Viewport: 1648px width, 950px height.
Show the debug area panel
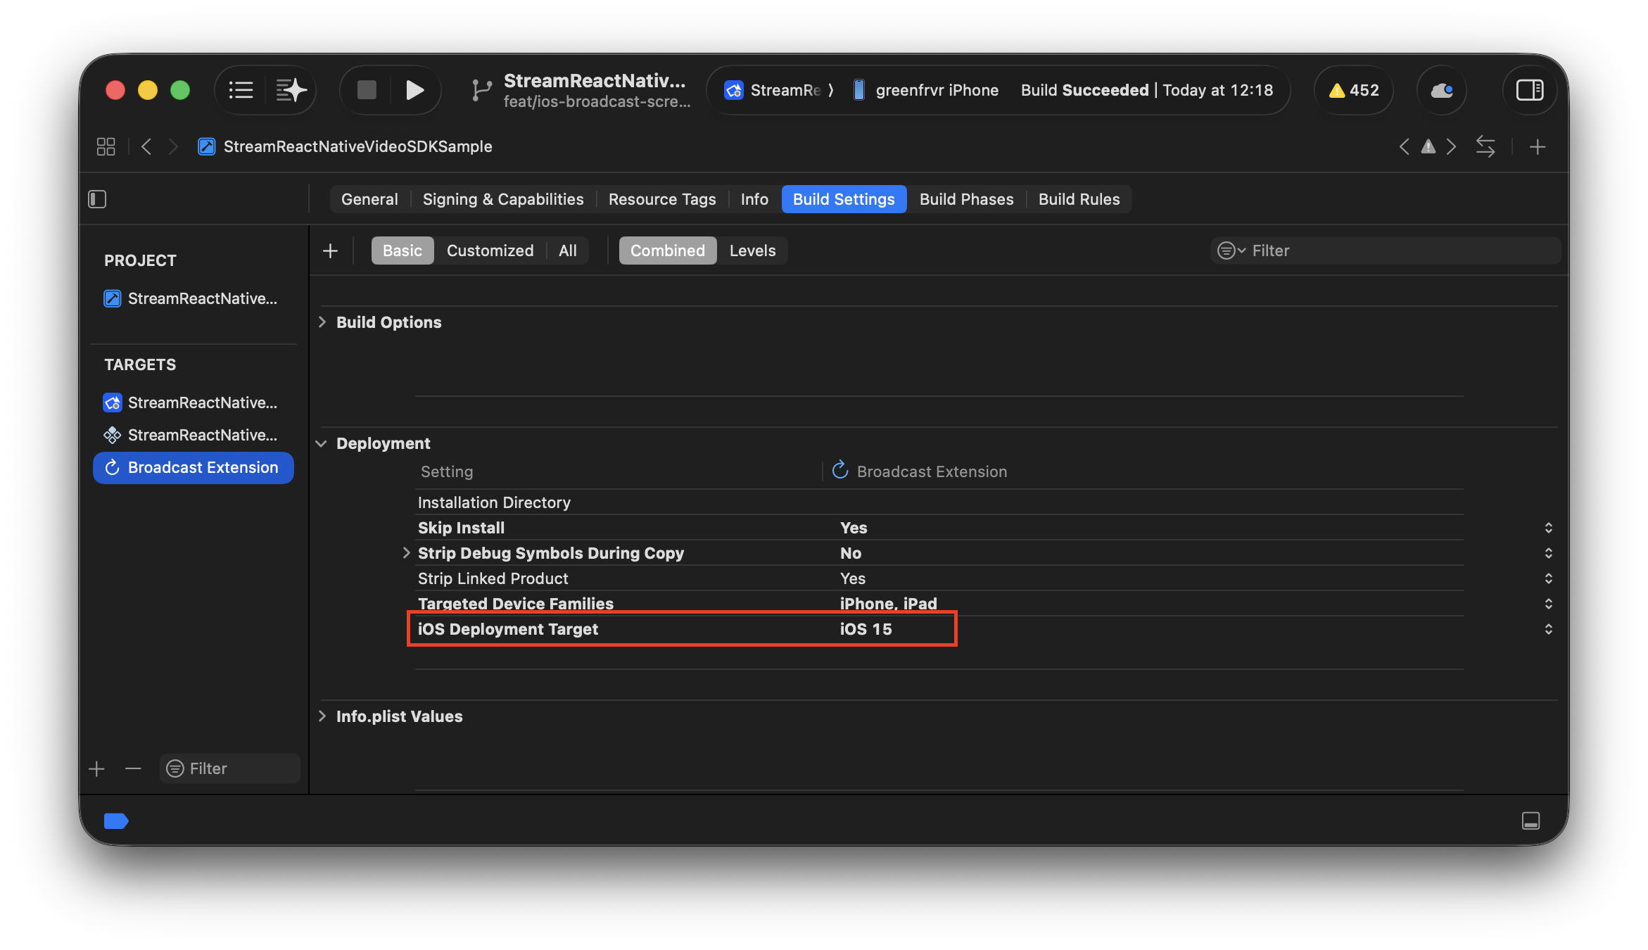tap(1530, 821)
